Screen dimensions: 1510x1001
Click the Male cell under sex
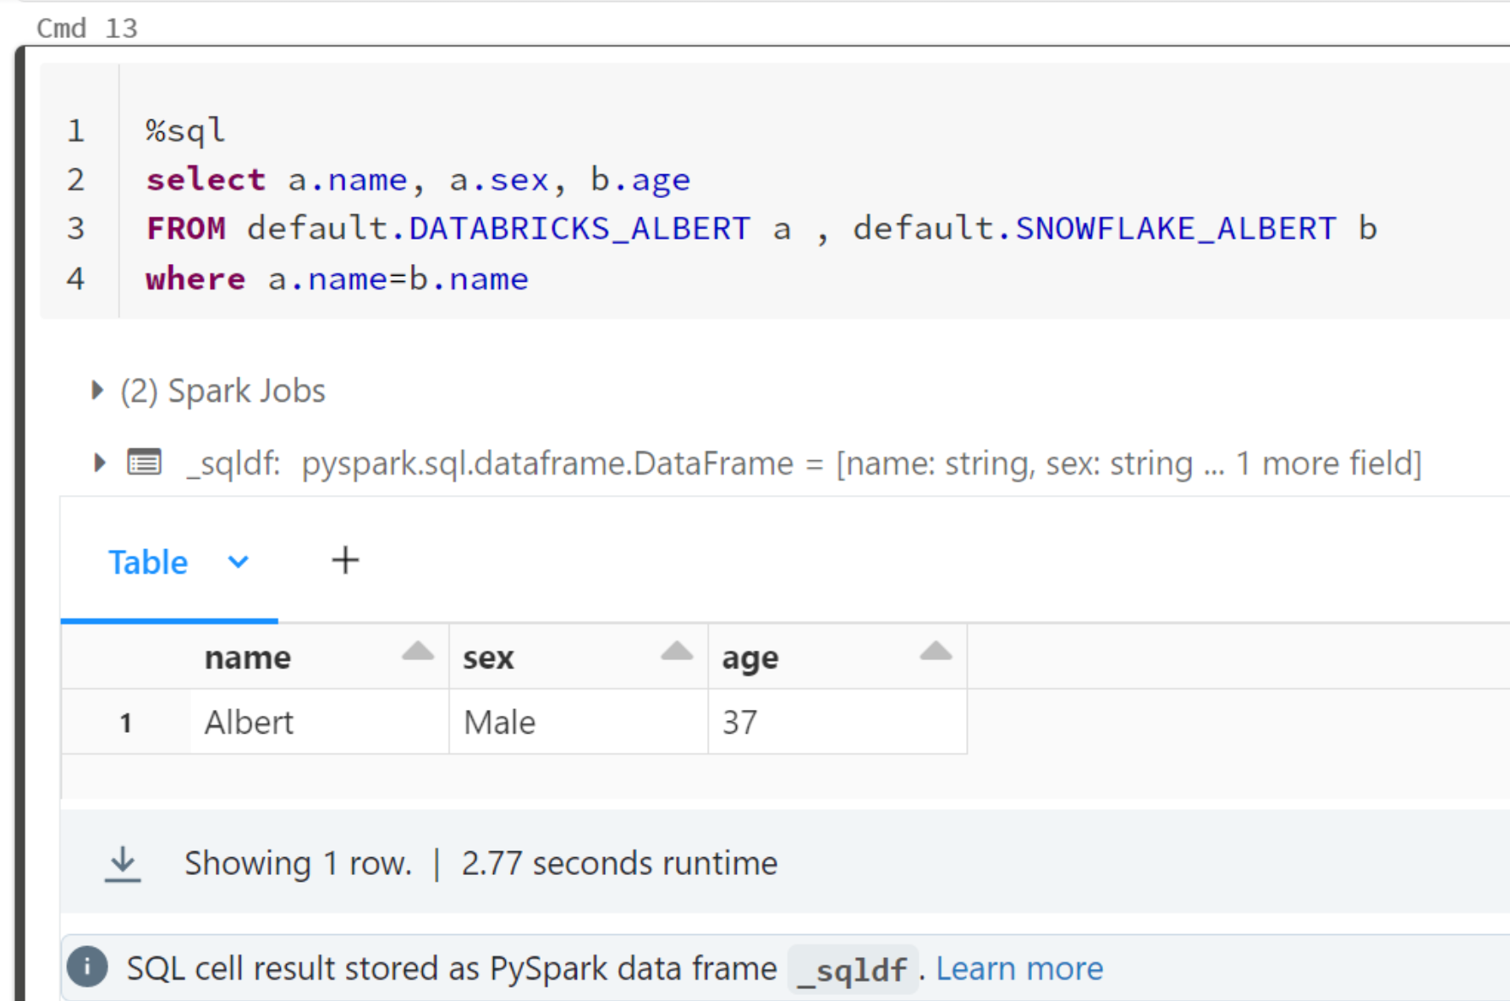[498, 722]
